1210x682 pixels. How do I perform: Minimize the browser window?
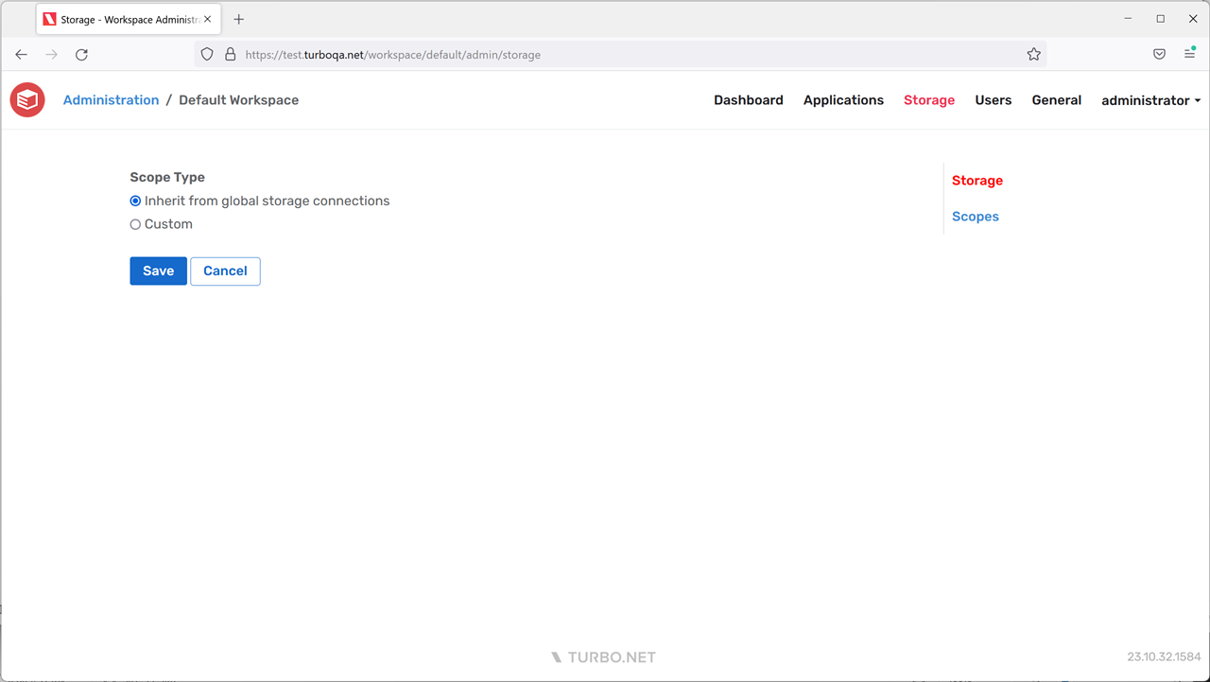click(1129, 19)
